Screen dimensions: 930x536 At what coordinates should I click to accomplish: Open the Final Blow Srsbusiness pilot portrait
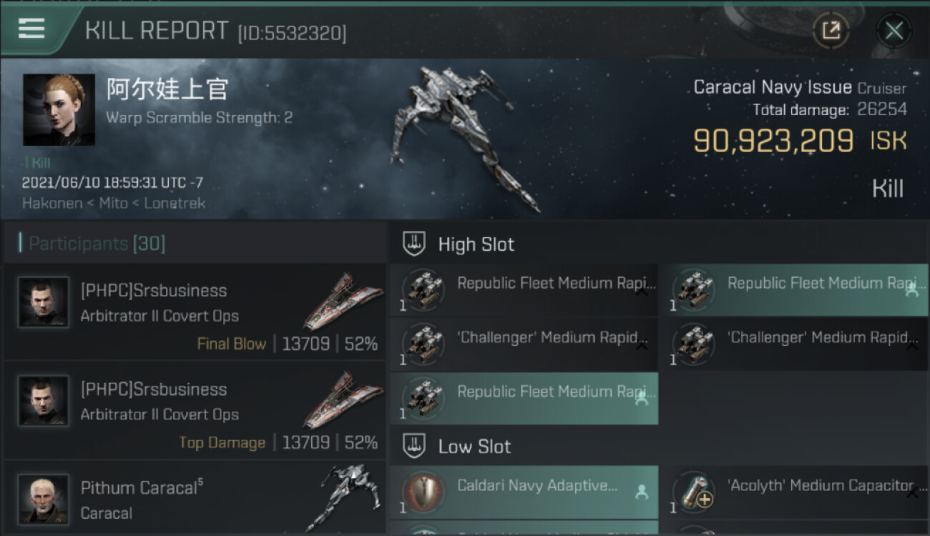tap(44, 302)
